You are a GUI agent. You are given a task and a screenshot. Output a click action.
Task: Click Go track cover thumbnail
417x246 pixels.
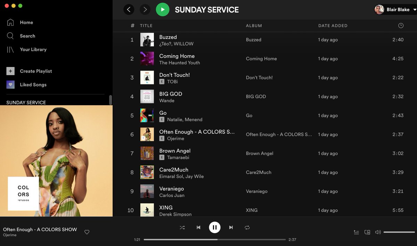coord(147,116)
